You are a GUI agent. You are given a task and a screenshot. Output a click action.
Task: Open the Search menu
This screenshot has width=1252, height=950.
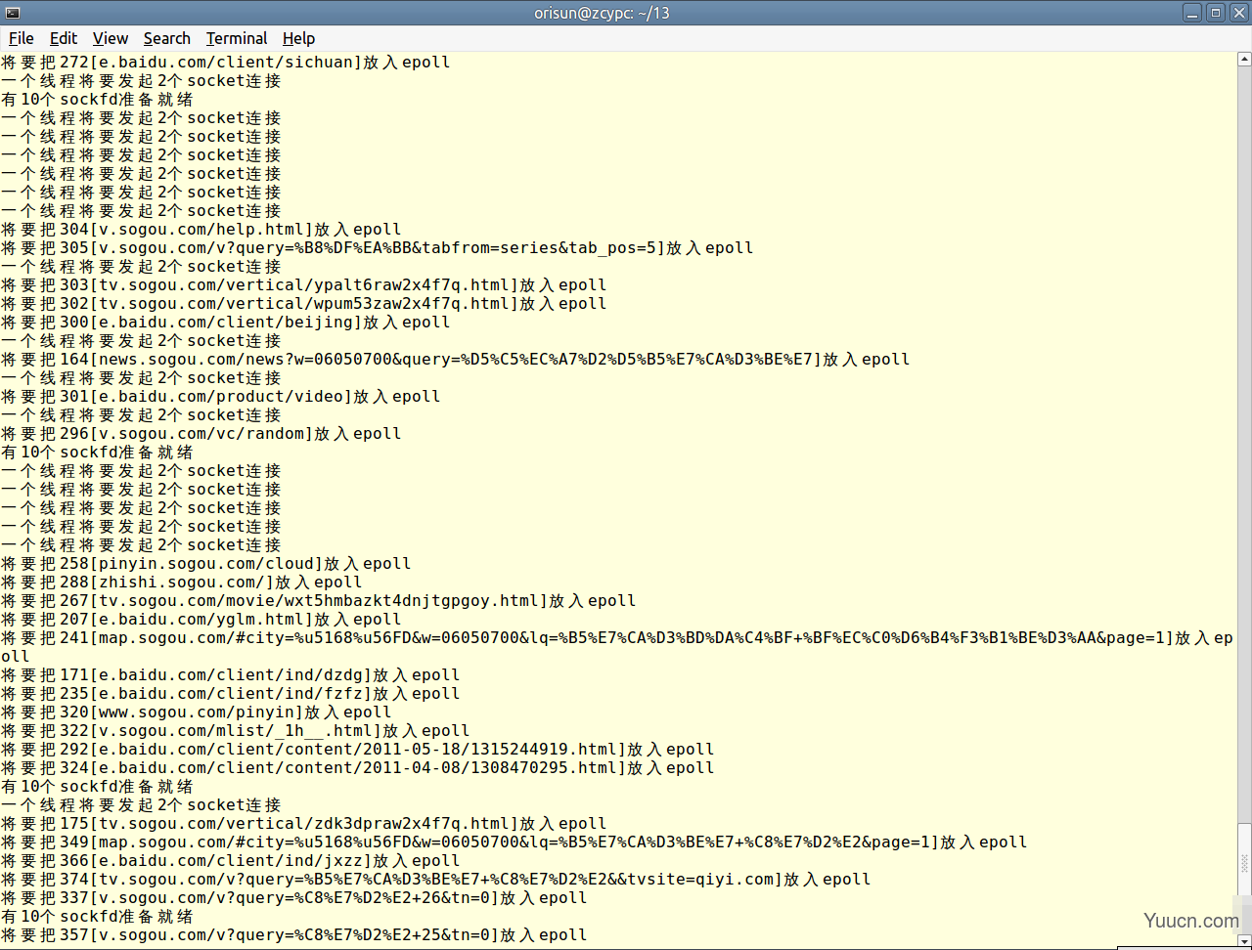click(167, 38)
